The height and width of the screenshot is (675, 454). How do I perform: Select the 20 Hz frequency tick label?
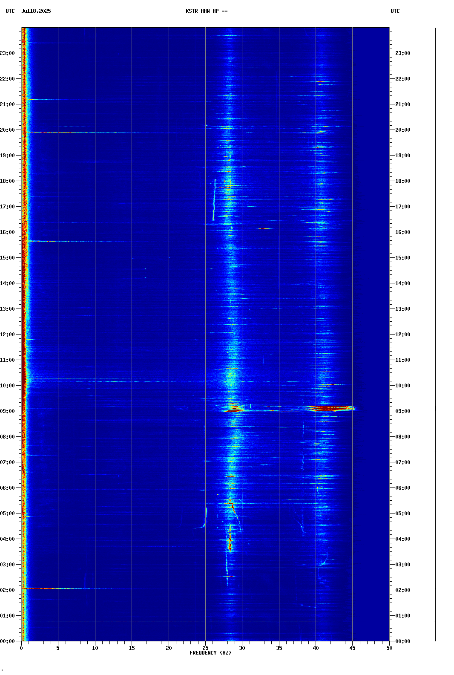click(169, 648)
